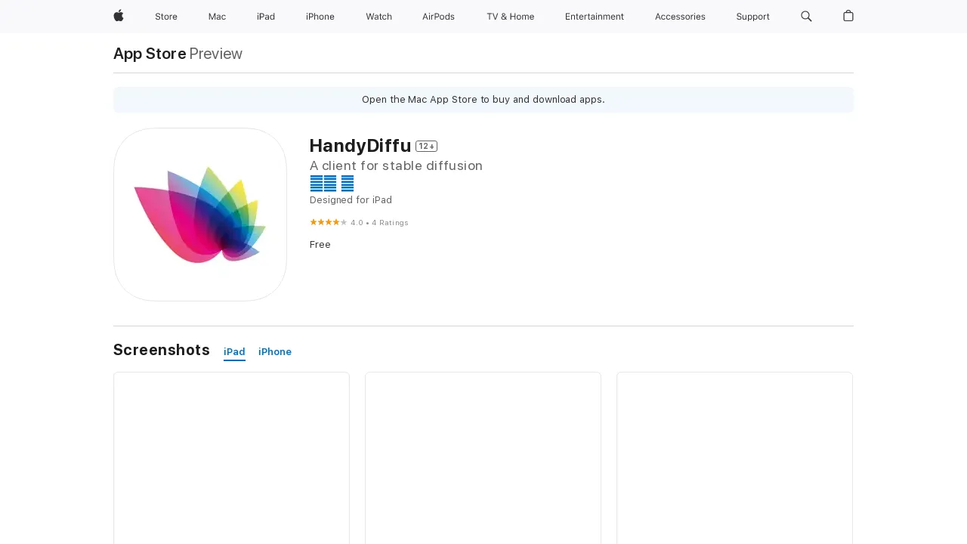Open the second screenshot thumbnail
The image size is (967, 544).
(x=483, y=458)
